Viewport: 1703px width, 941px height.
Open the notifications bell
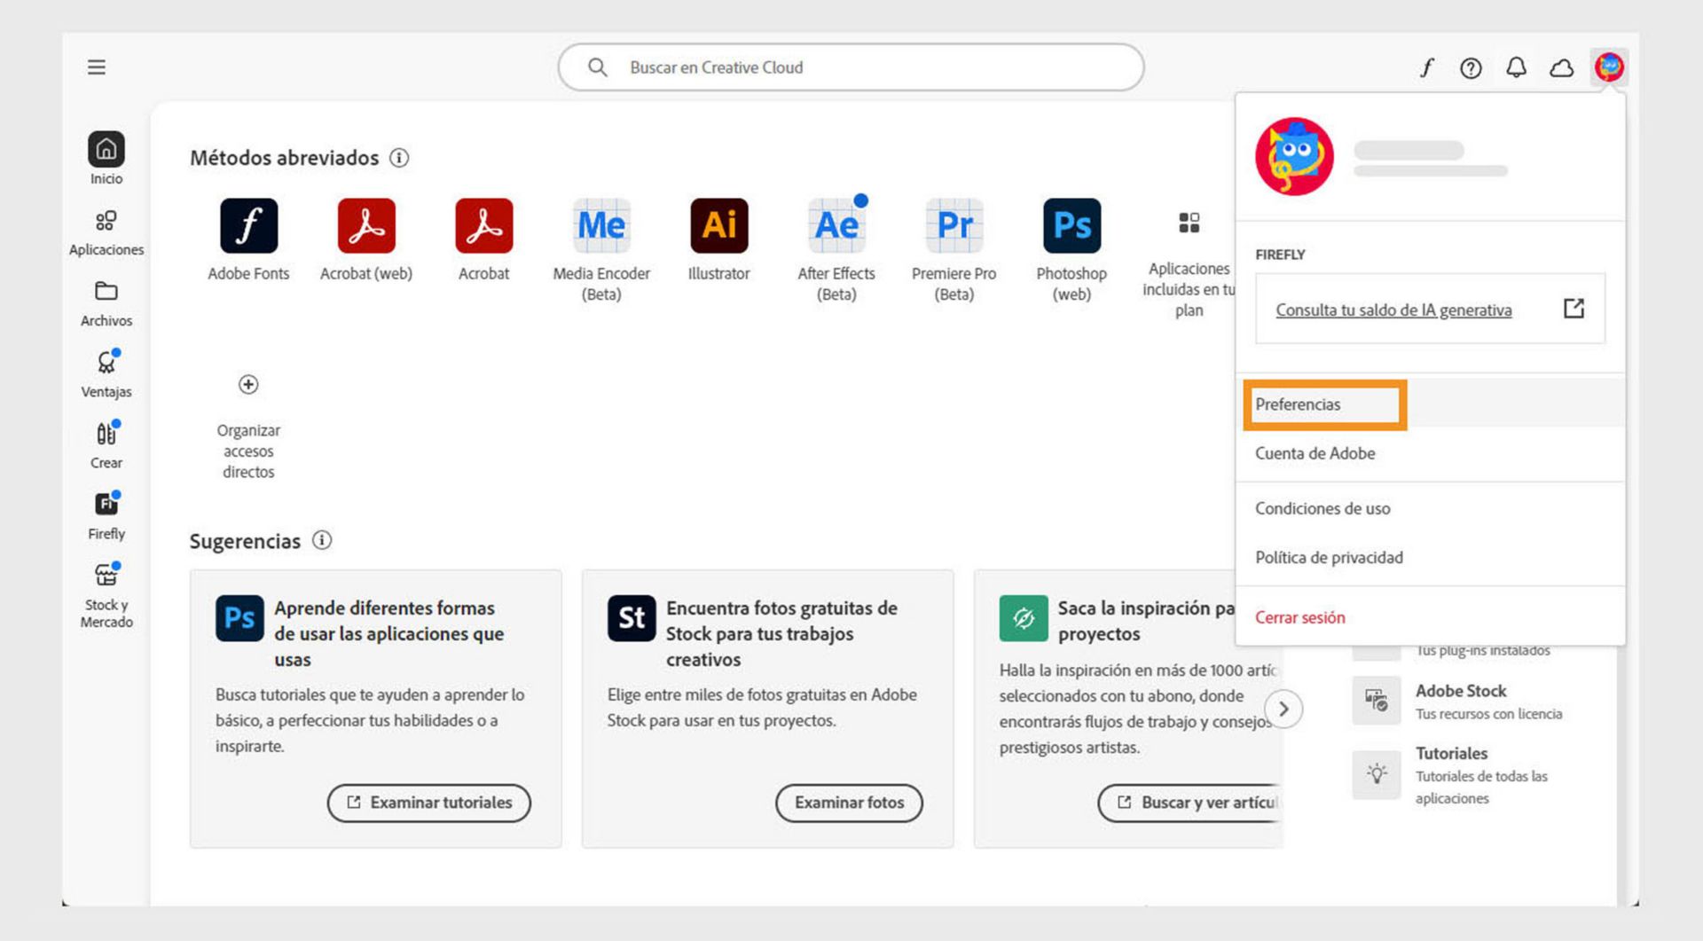1516,67
